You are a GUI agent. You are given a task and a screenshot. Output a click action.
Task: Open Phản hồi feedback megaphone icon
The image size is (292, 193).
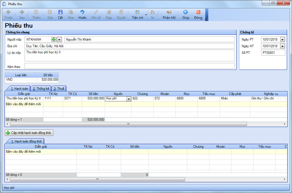click(169, 12)
